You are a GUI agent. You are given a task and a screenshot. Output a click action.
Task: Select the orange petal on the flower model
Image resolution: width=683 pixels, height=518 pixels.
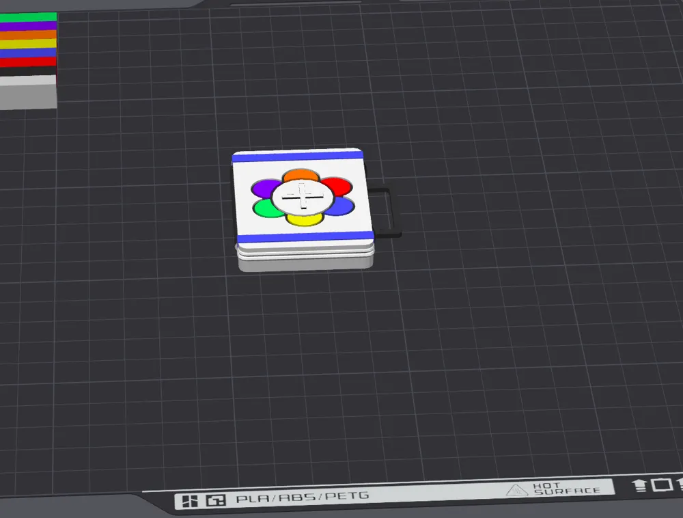tap(301, 176)
